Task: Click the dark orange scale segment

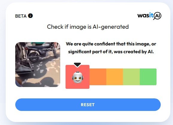Action: coord(98,77)
